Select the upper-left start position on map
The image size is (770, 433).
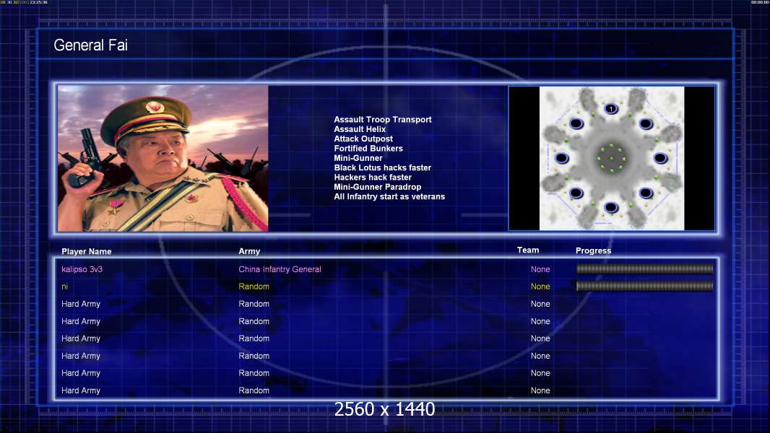click(x=576, y=123)
